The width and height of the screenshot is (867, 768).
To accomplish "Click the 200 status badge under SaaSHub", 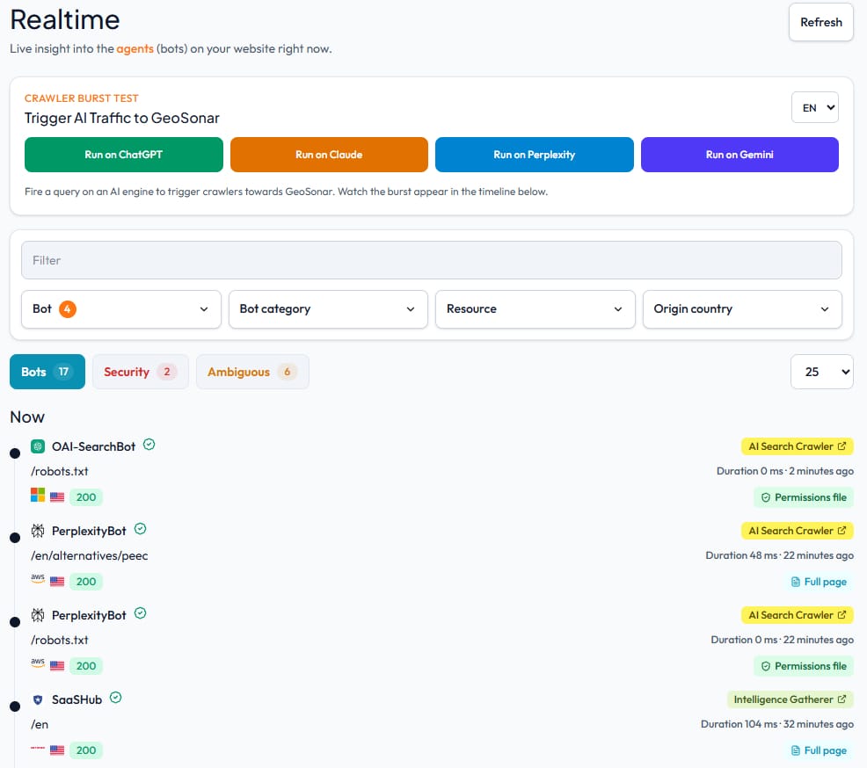I will pos(86,750).
